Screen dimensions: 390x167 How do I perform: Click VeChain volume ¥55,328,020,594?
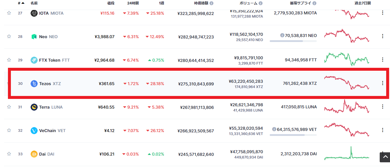click(x=246, y=128)
